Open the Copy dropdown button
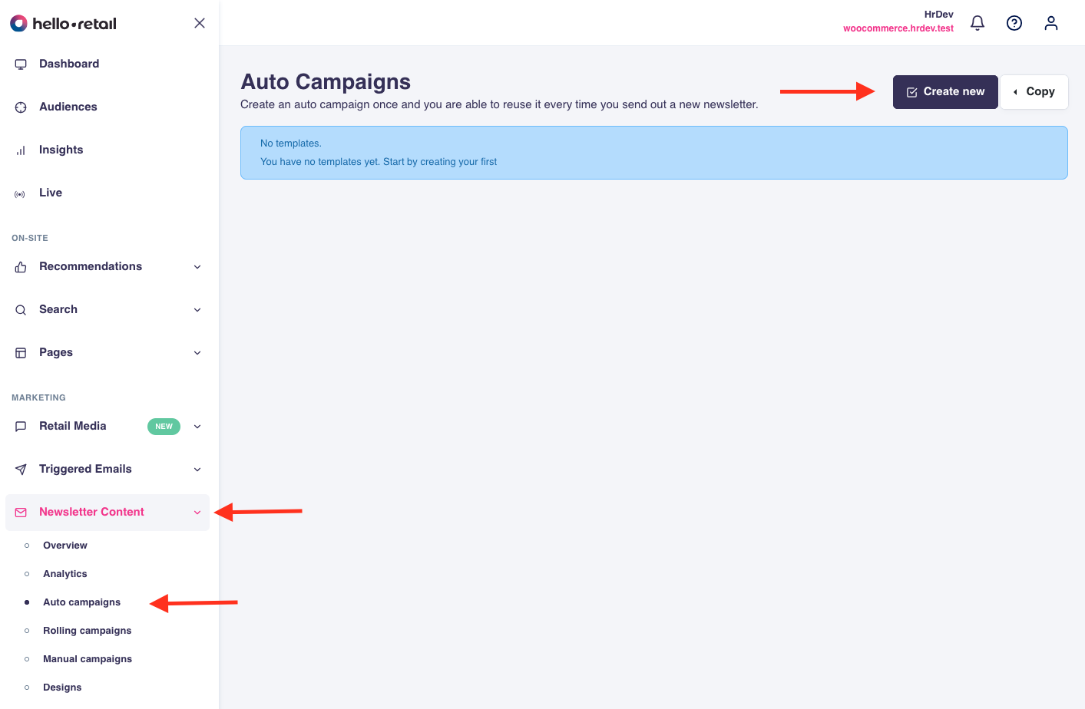Viewport: 1085px width, 709px height. pos(1034,92)
